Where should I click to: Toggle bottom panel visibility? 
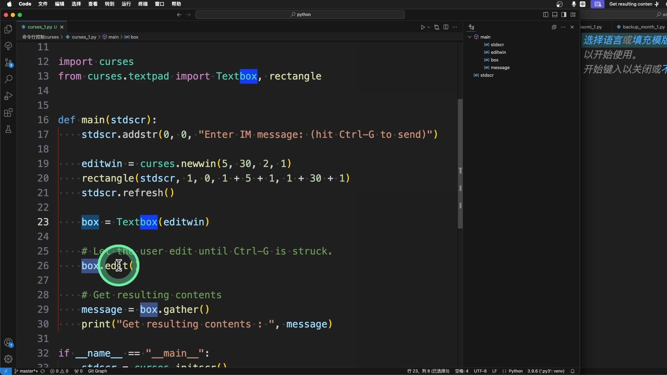[555, 15]
